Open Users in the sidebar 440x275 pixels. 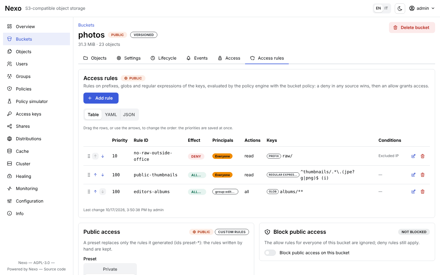click(36, 64)
